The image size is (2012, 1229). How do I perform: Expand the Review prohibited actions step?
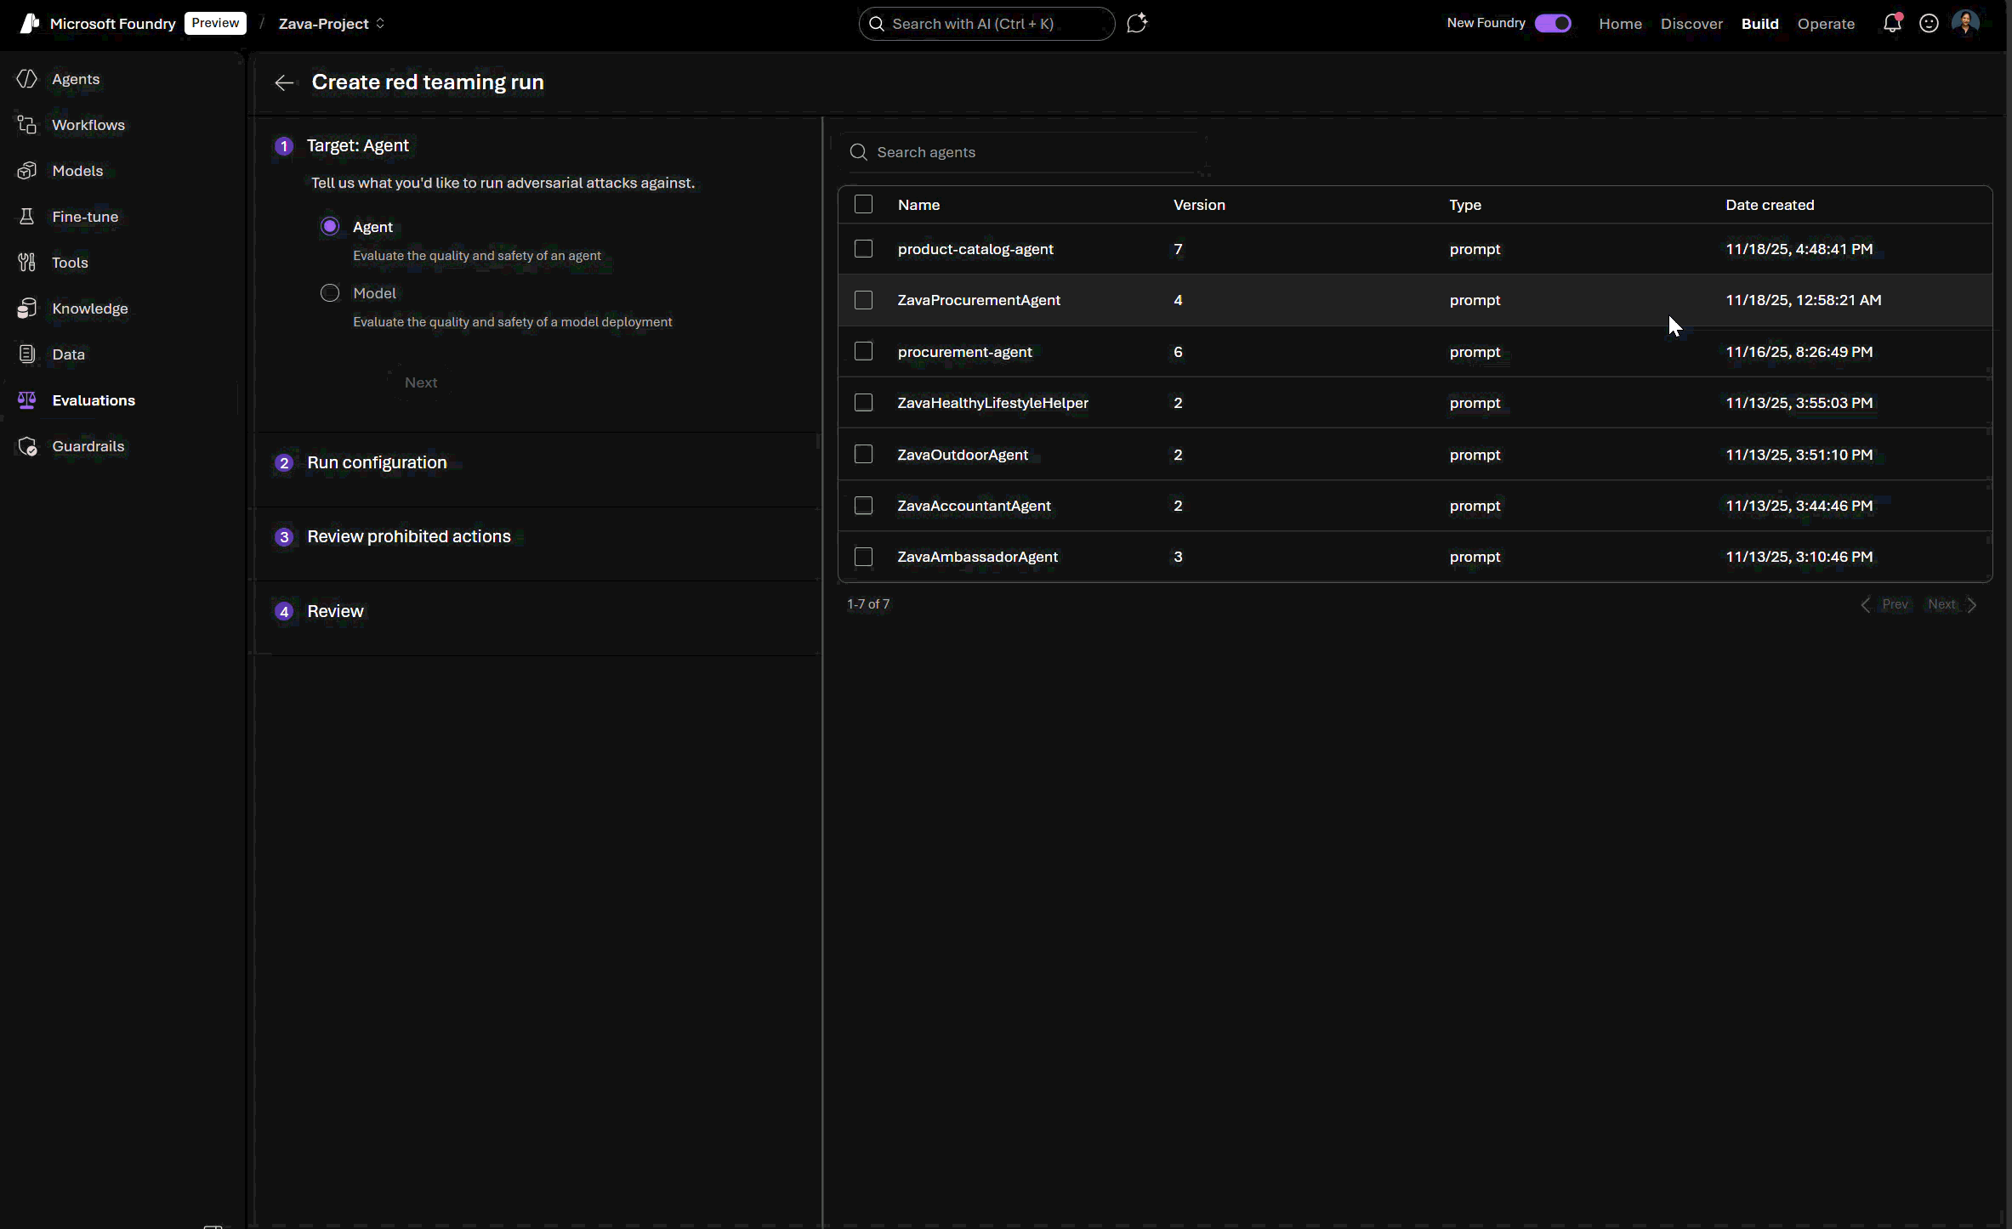[x=409, y=536]
